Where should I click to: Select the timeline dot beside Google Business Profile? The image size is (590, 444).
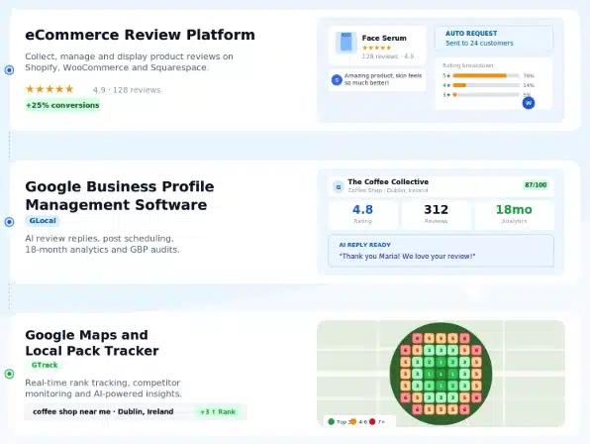[x=10, y=222]
